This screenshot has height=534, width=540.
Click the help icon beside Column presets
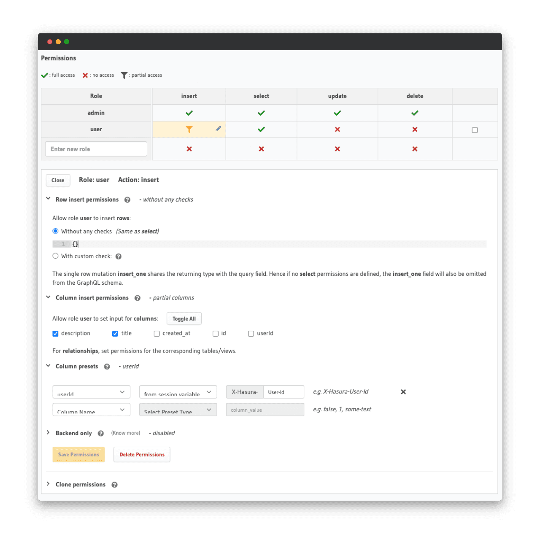(x=107, y=367)
